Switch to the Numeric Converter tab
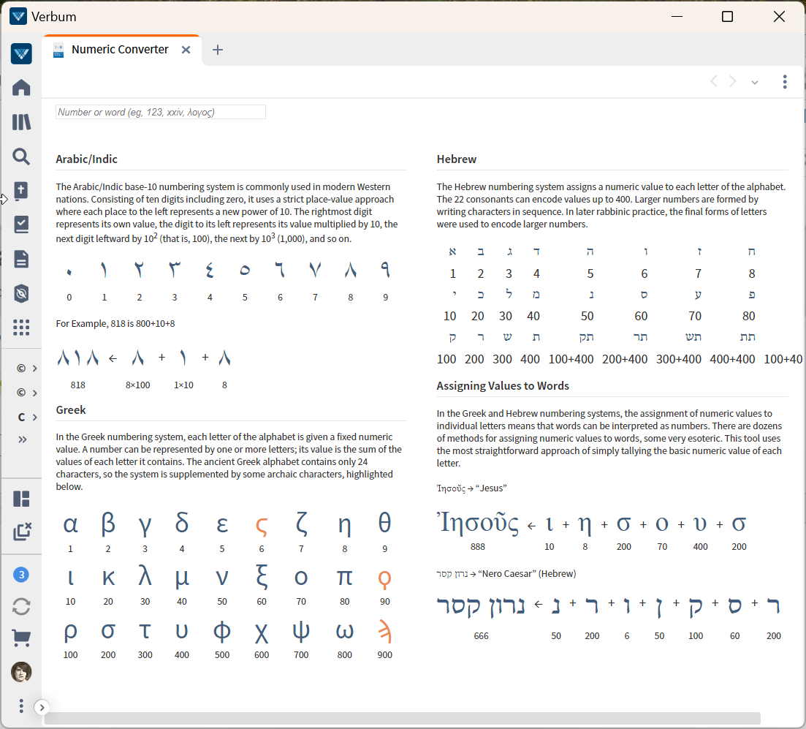Viewport: 806px width, 729px height. click(119, 49)
